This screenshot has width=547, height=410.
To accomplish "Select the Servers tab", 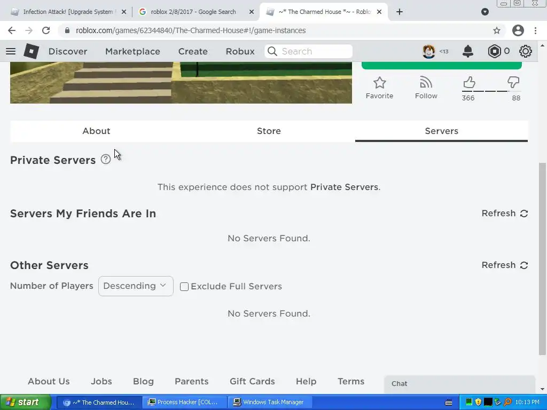I will [441, 131].
